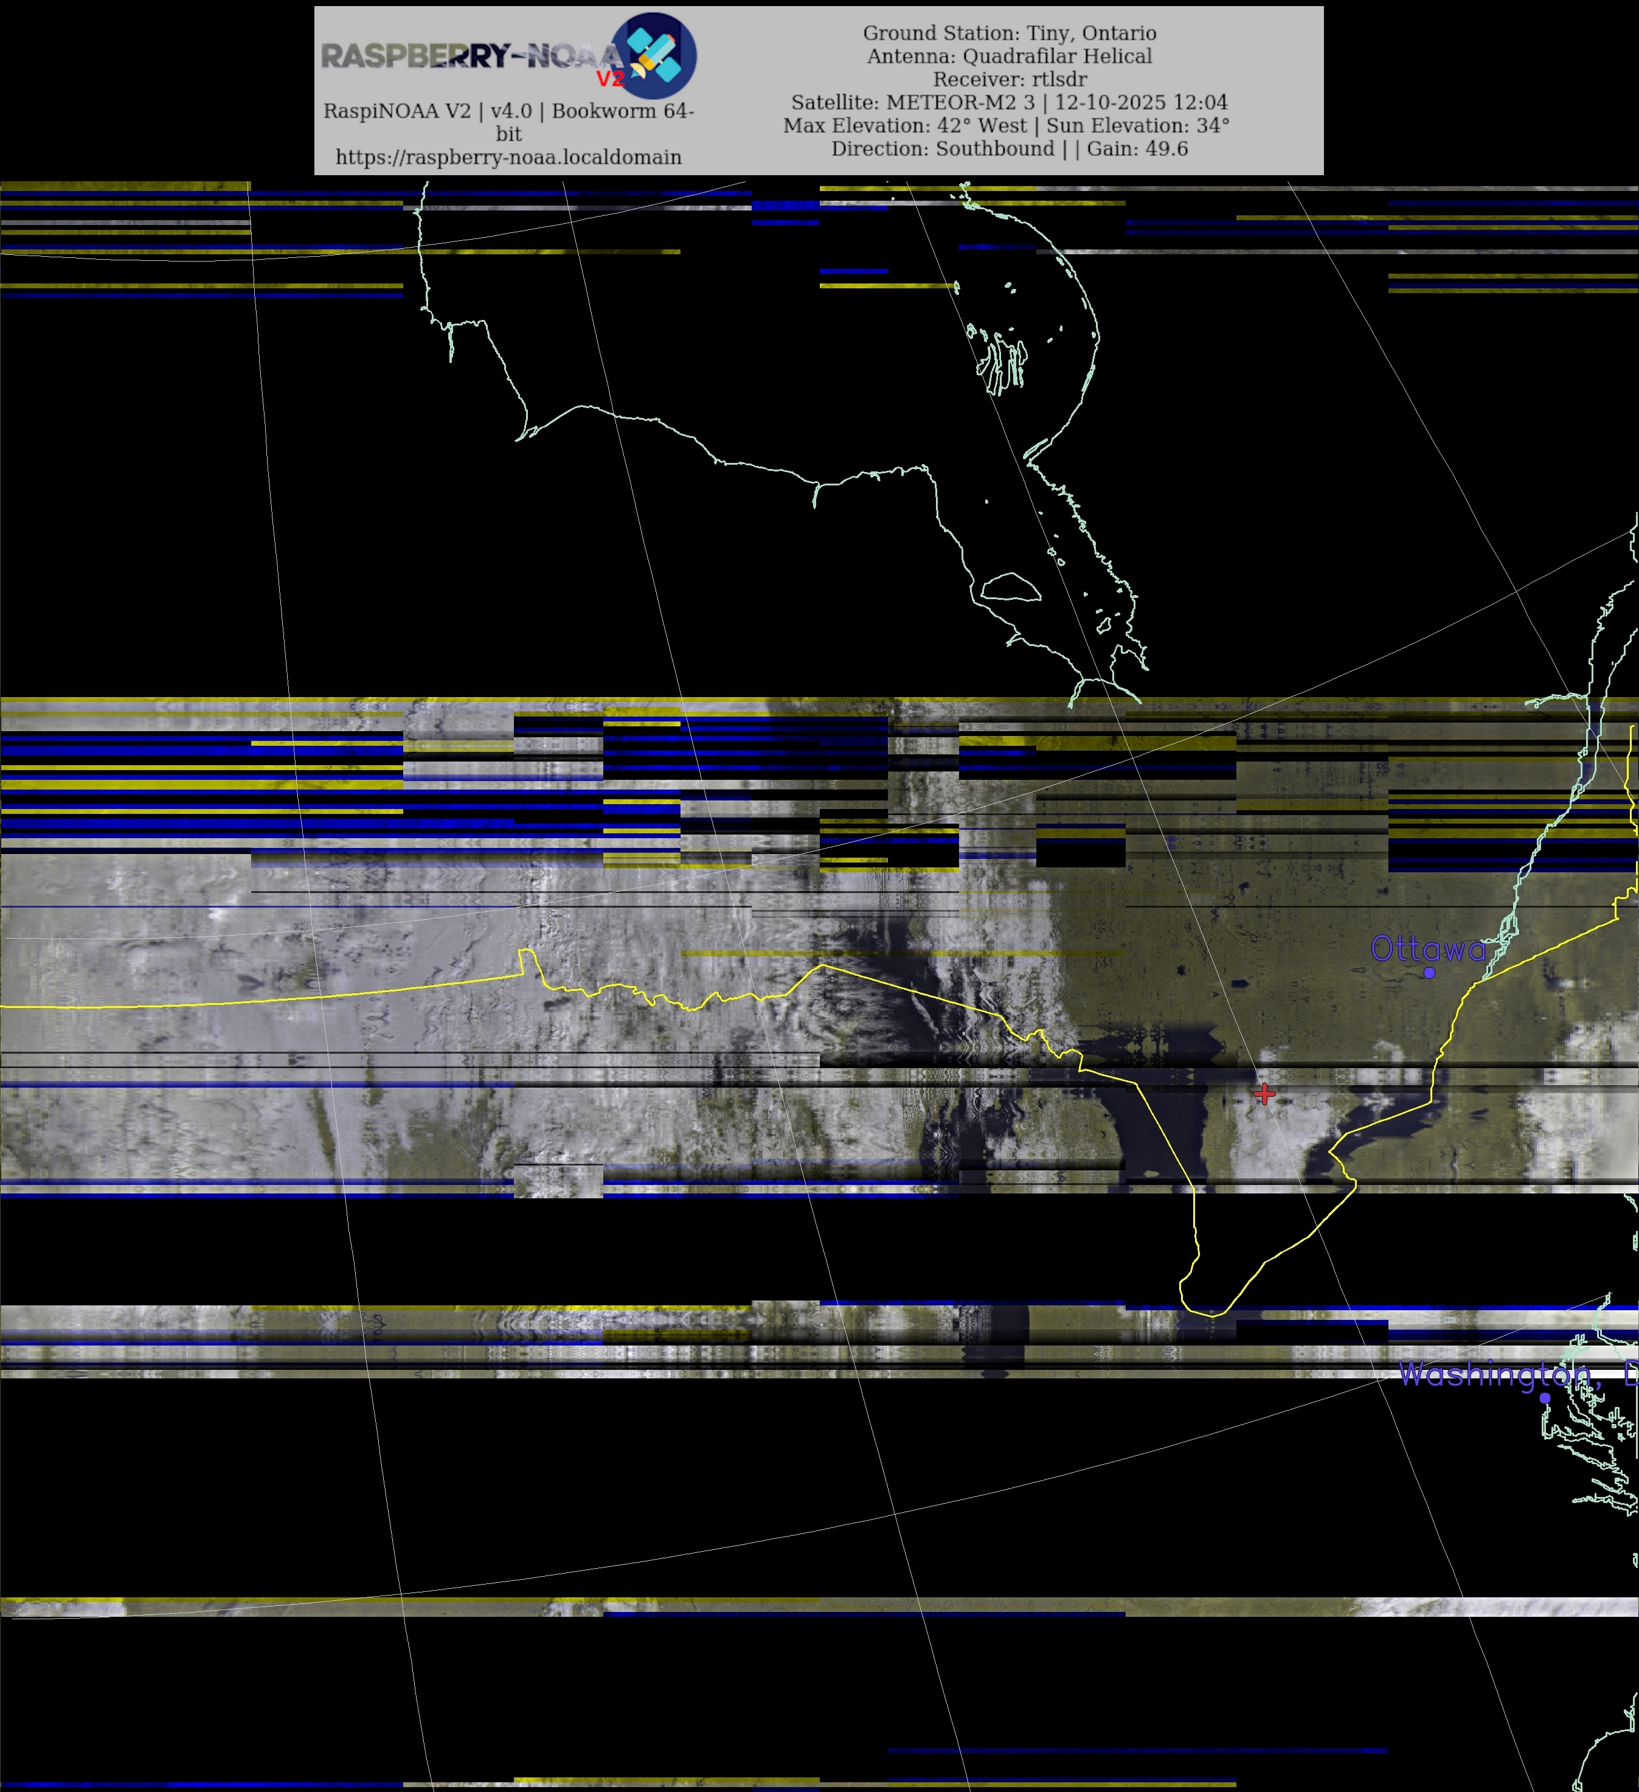The height and width of the screenshot is (1792, 1639).
Task: Click the blue dot marking Ottawa
Action: click(1429, 973)
